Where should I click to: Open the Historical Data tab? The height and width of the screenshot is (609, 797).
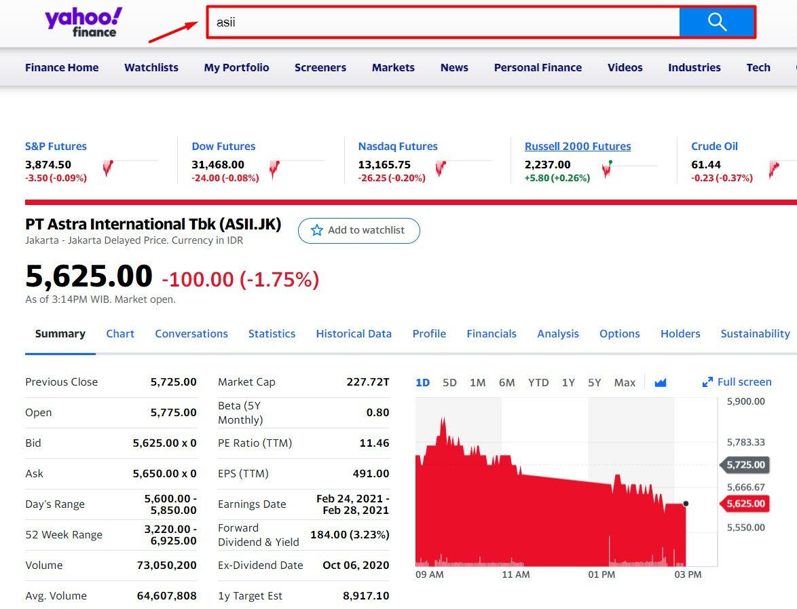(354, 334)
